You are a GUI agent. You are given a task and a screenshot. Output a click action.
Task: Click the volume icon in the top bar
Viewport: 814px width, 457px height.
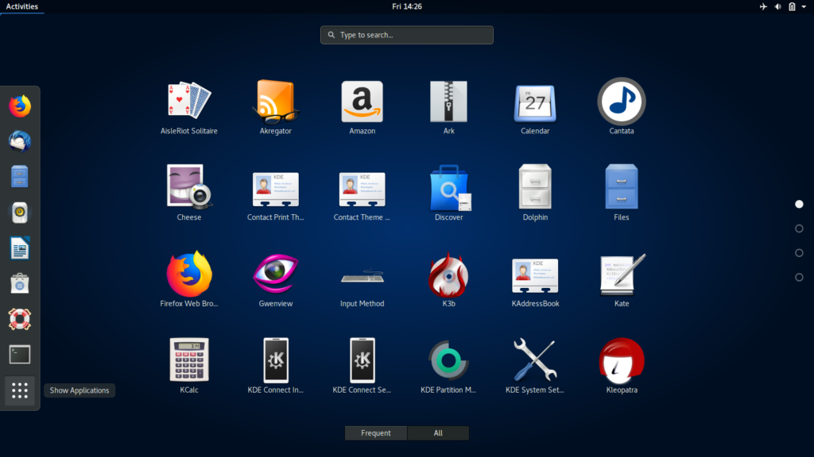pos(777,6)
